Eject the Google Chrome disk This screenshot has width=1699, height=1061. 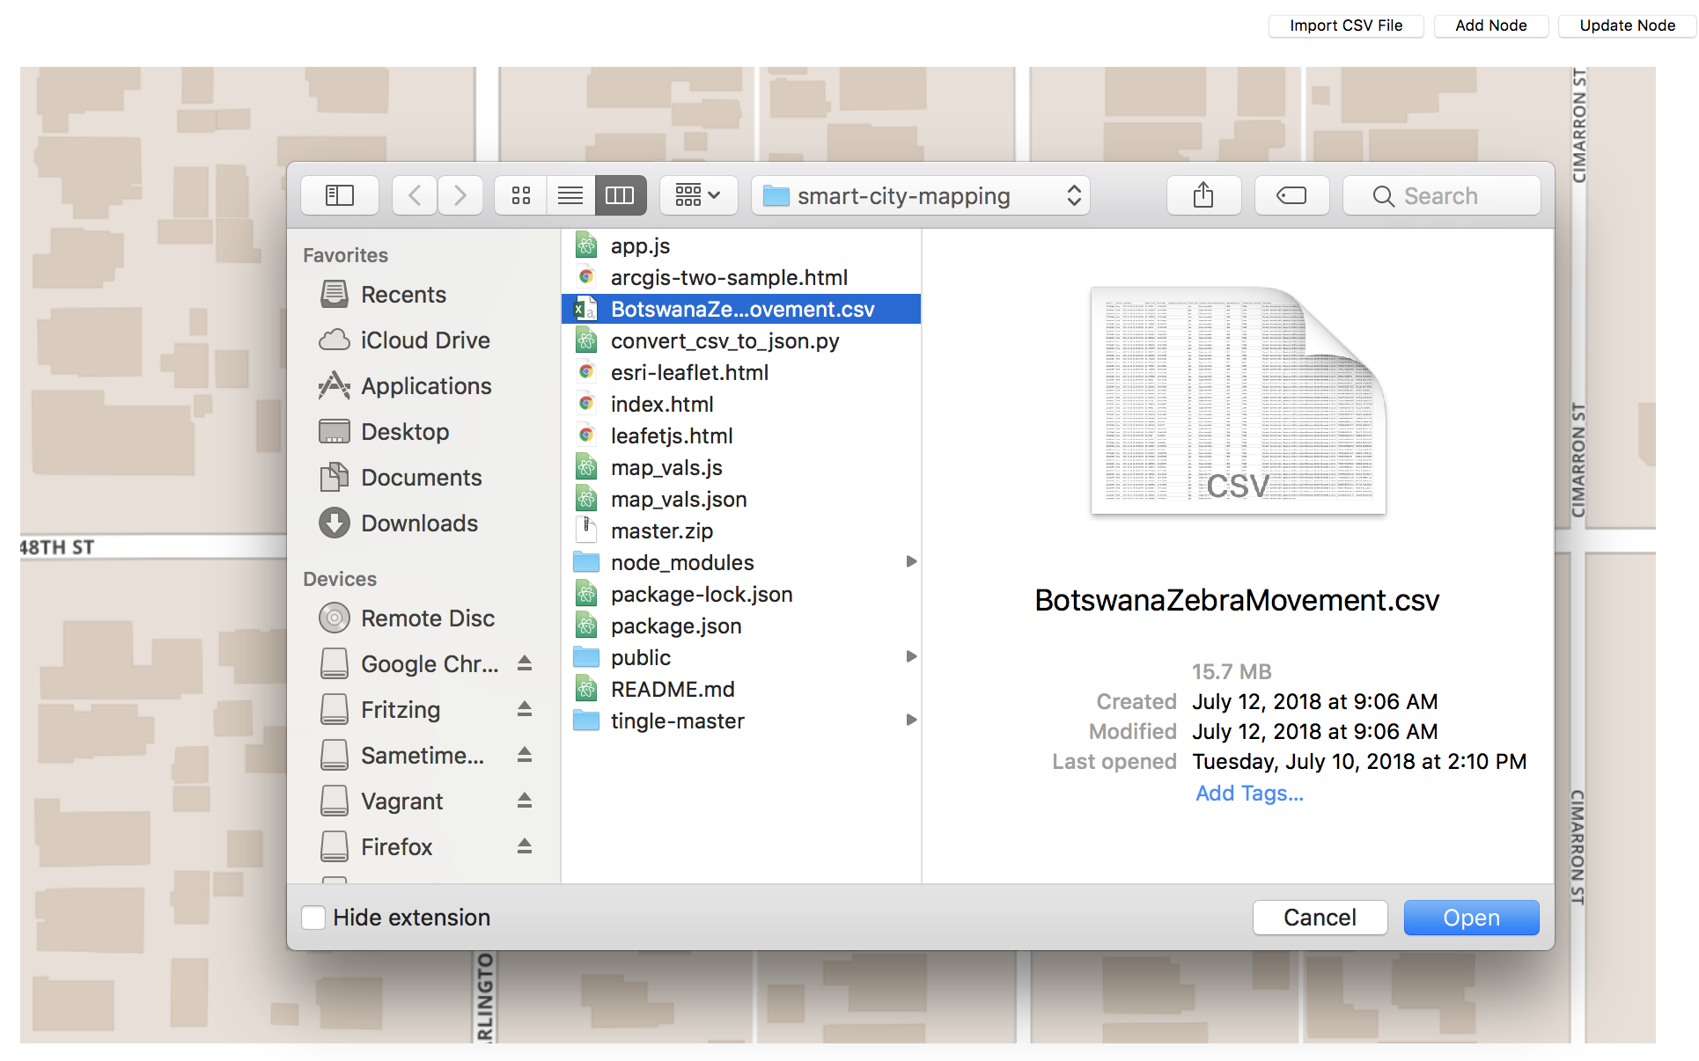point(525,663)
